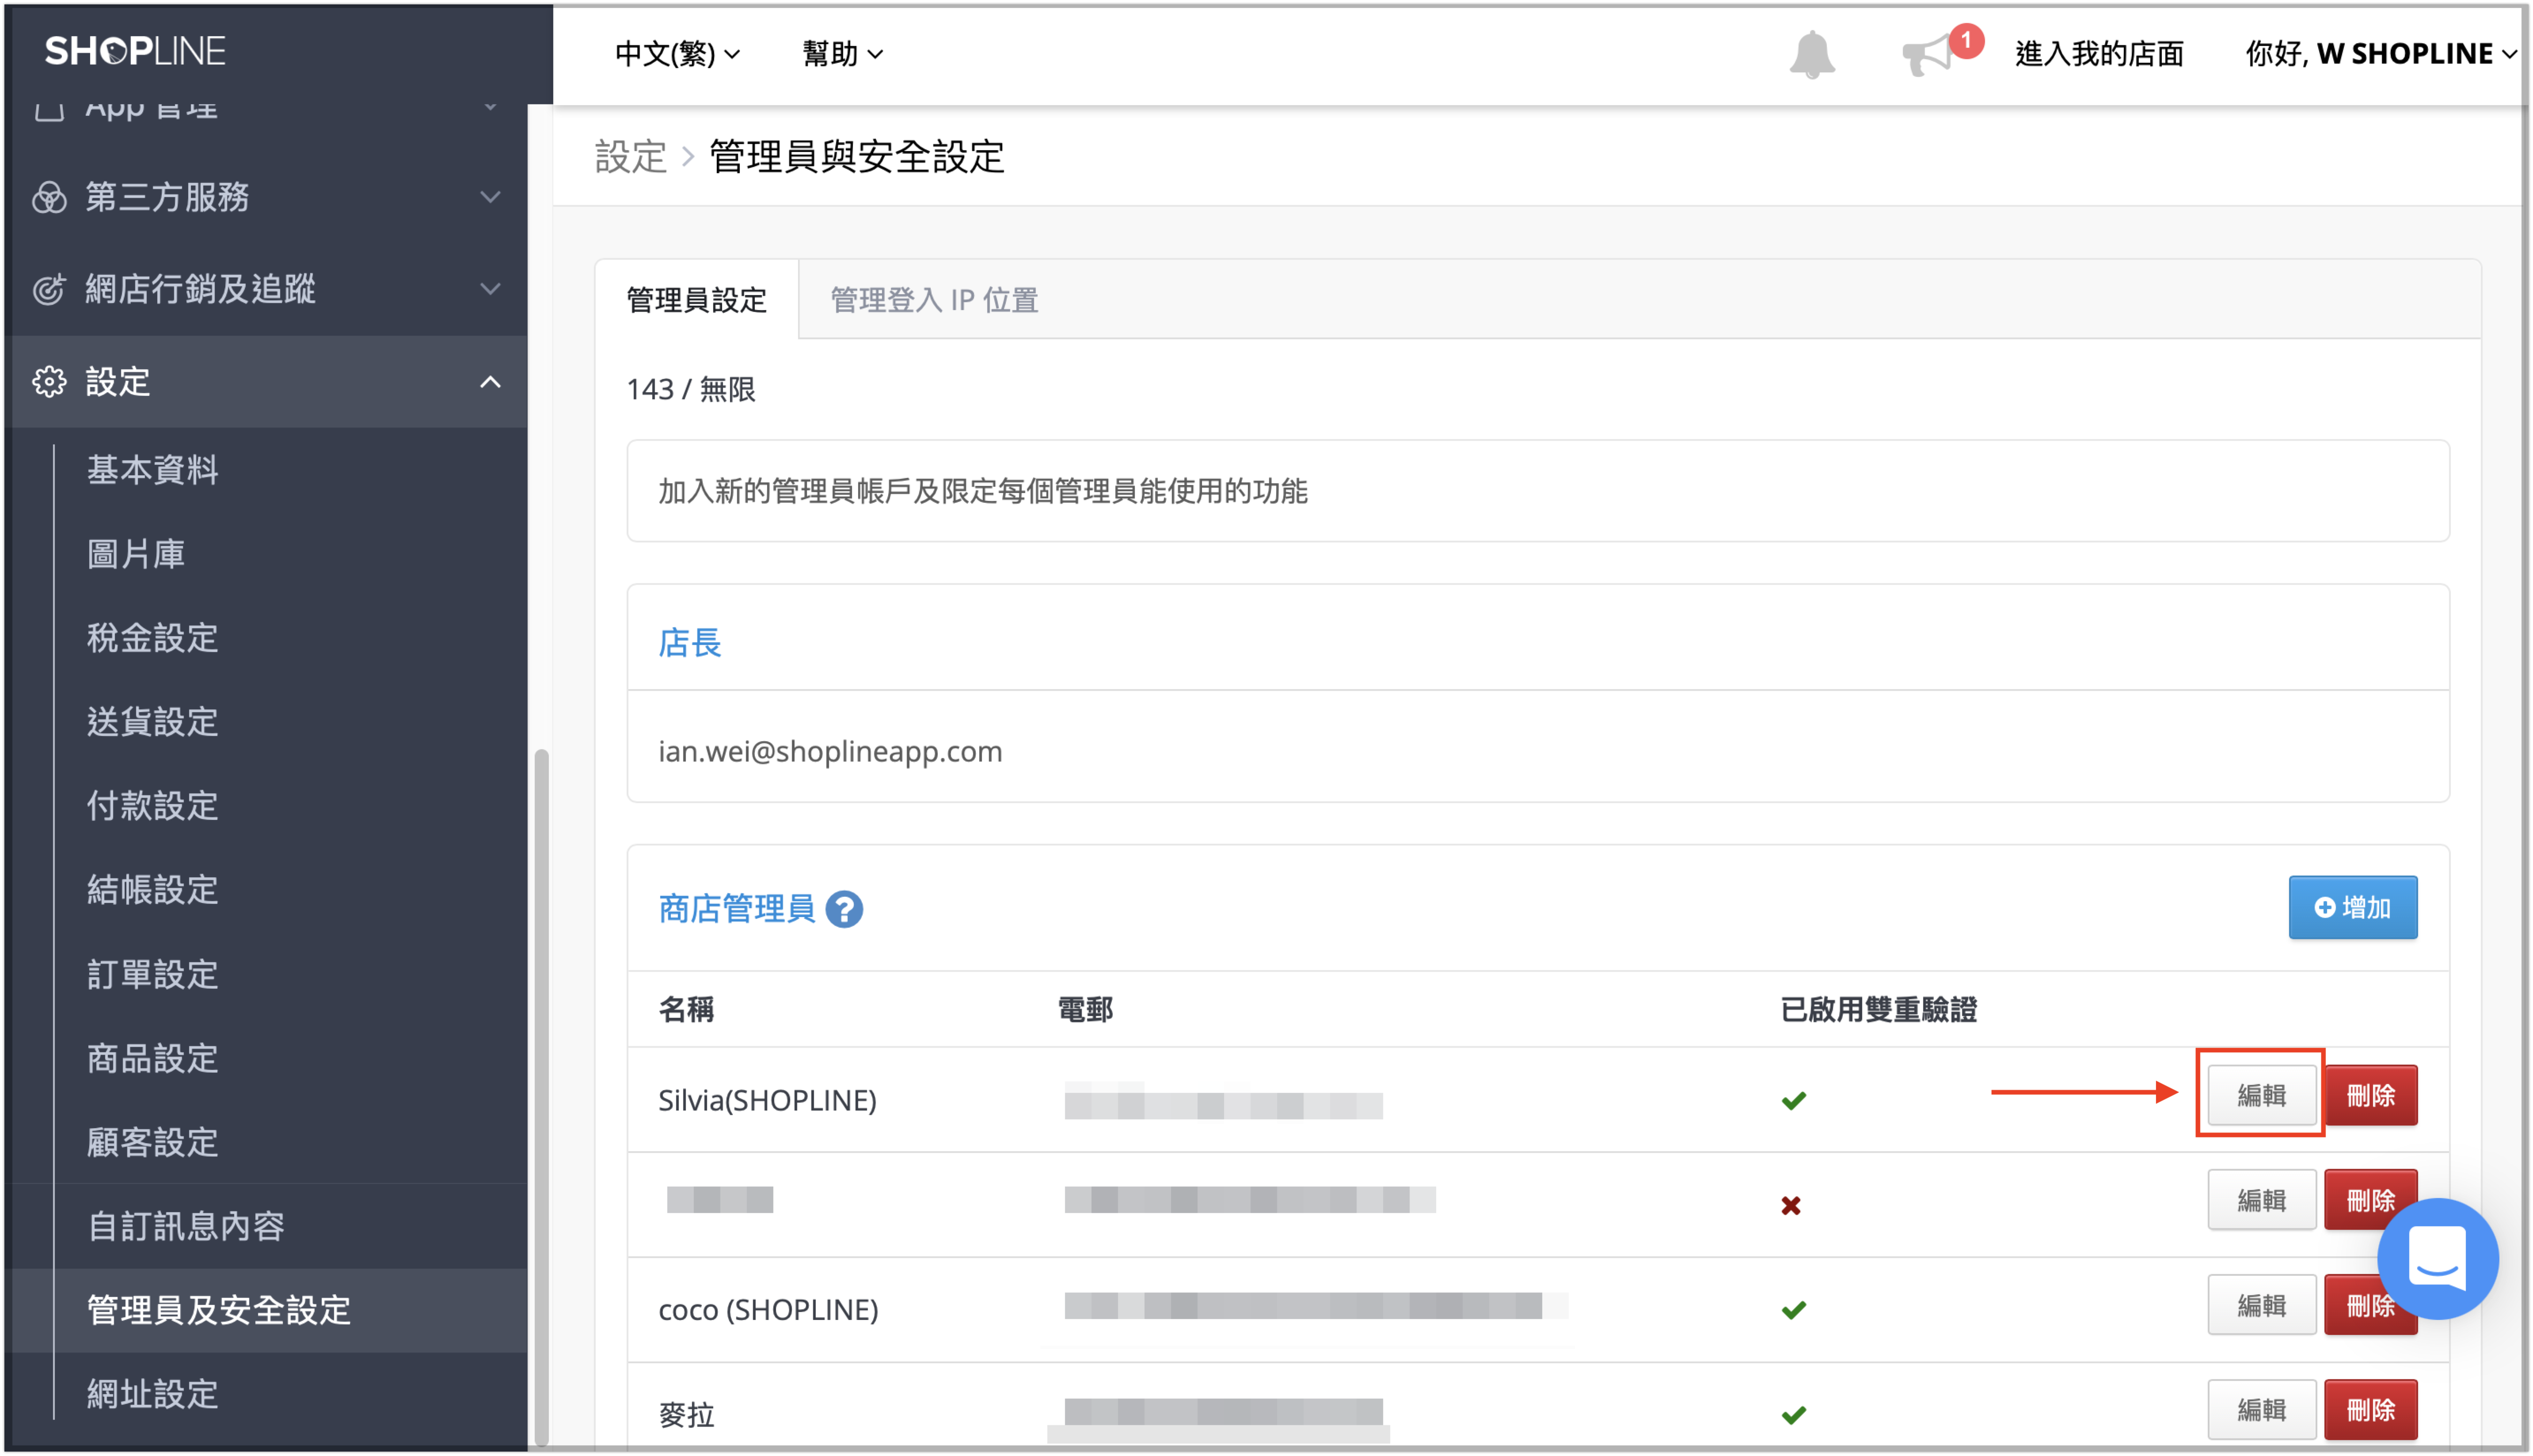Open 基本資料 in the settings menu

(x=152, y=470)
